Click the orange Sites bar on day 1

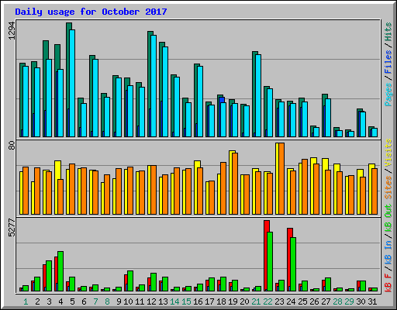26,191
